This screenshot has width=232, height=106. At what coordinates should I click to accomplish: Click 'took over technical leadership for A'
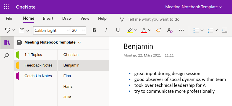(170, 85)
